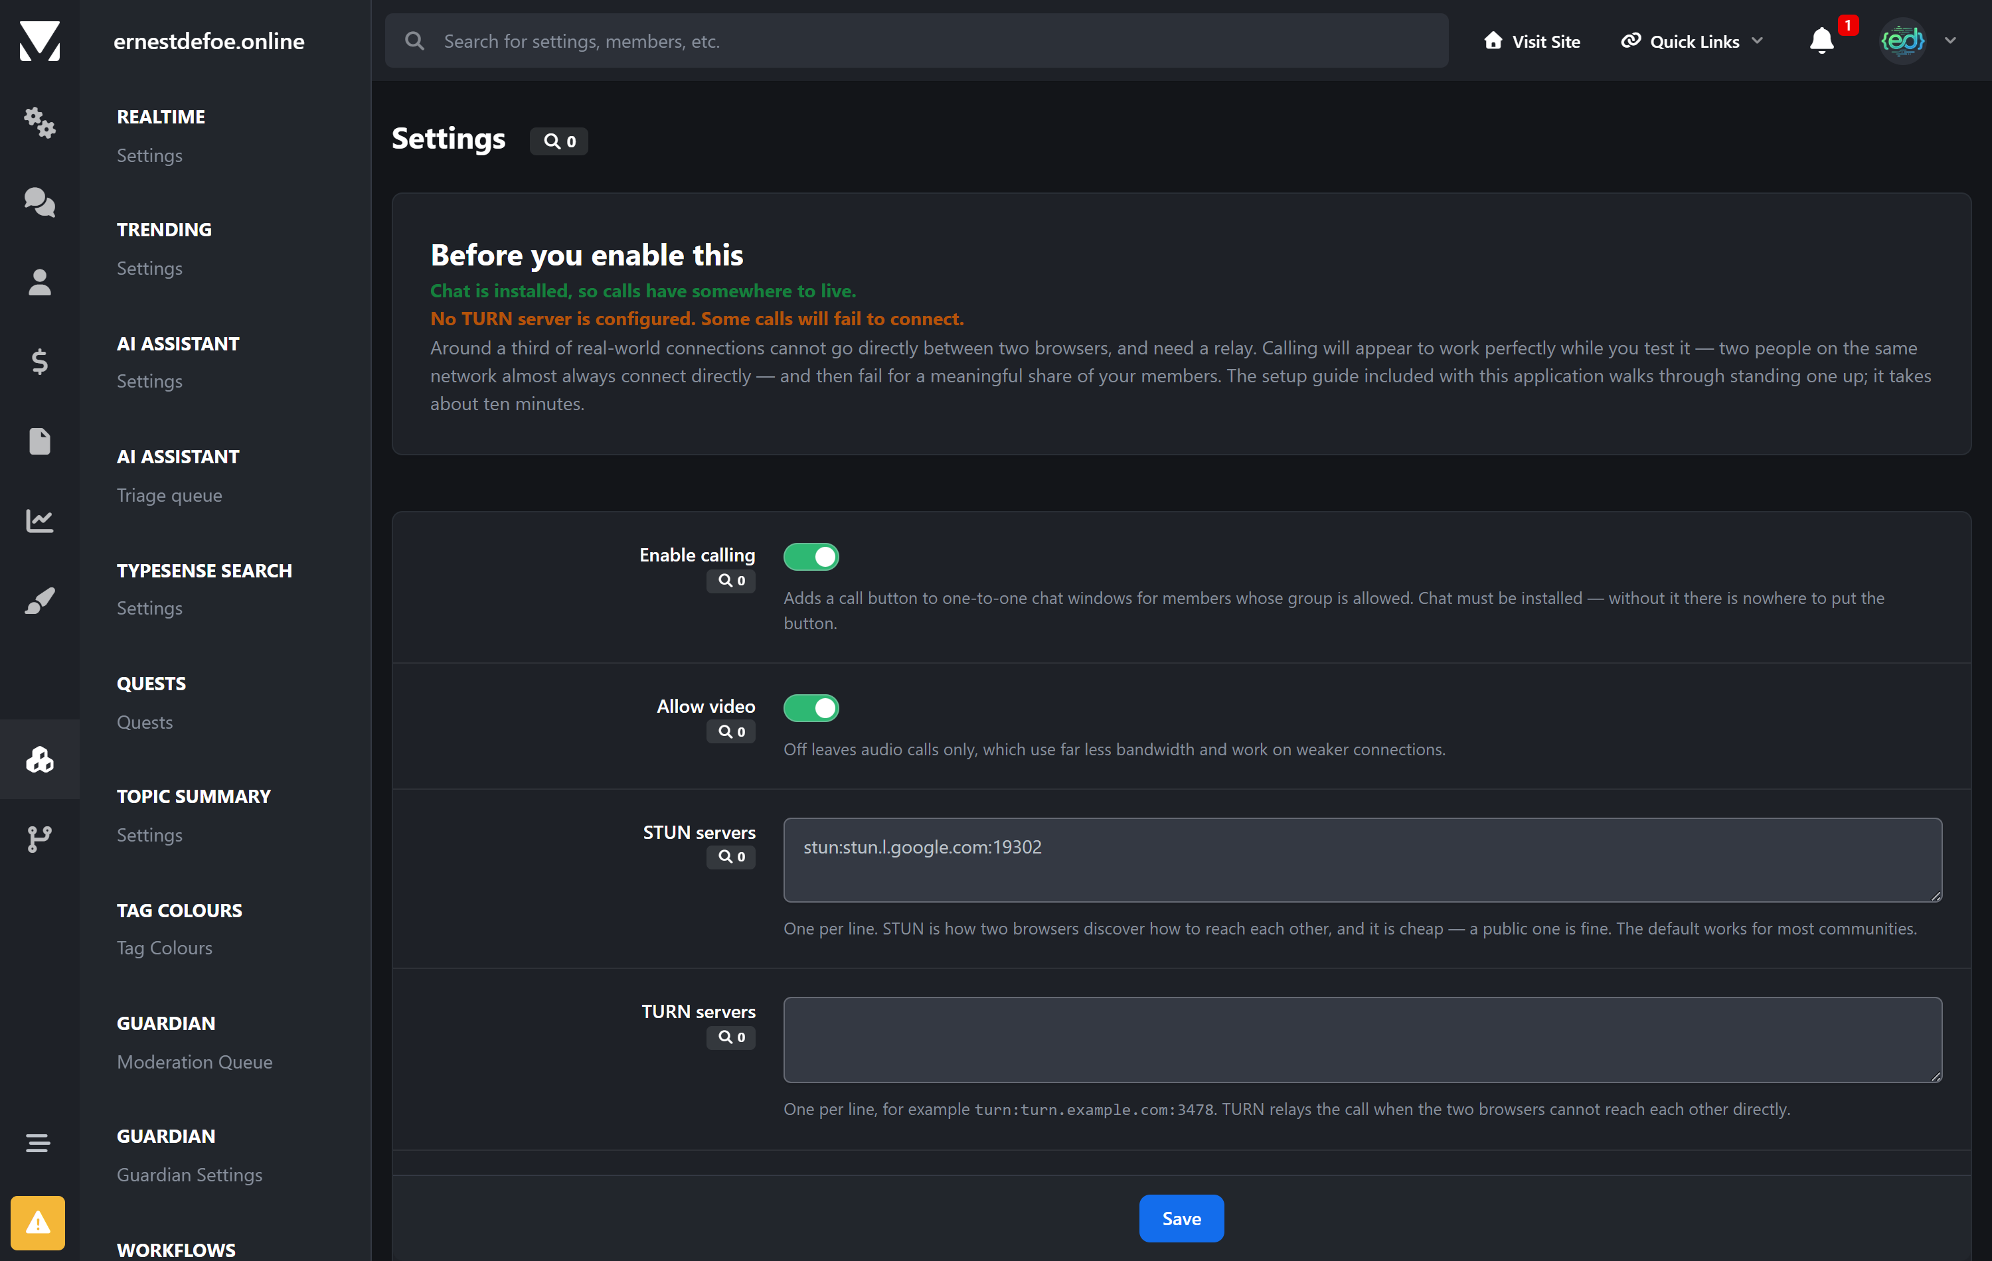Open the Community chat bubbles sidebar icon
The width and height of the screenshot is (1992, 1261).
tap(40, 202)
